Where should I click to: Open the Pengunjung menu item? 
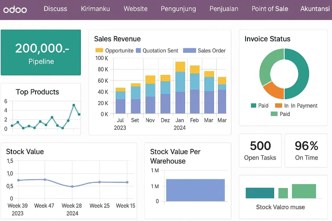coord(178,9)
